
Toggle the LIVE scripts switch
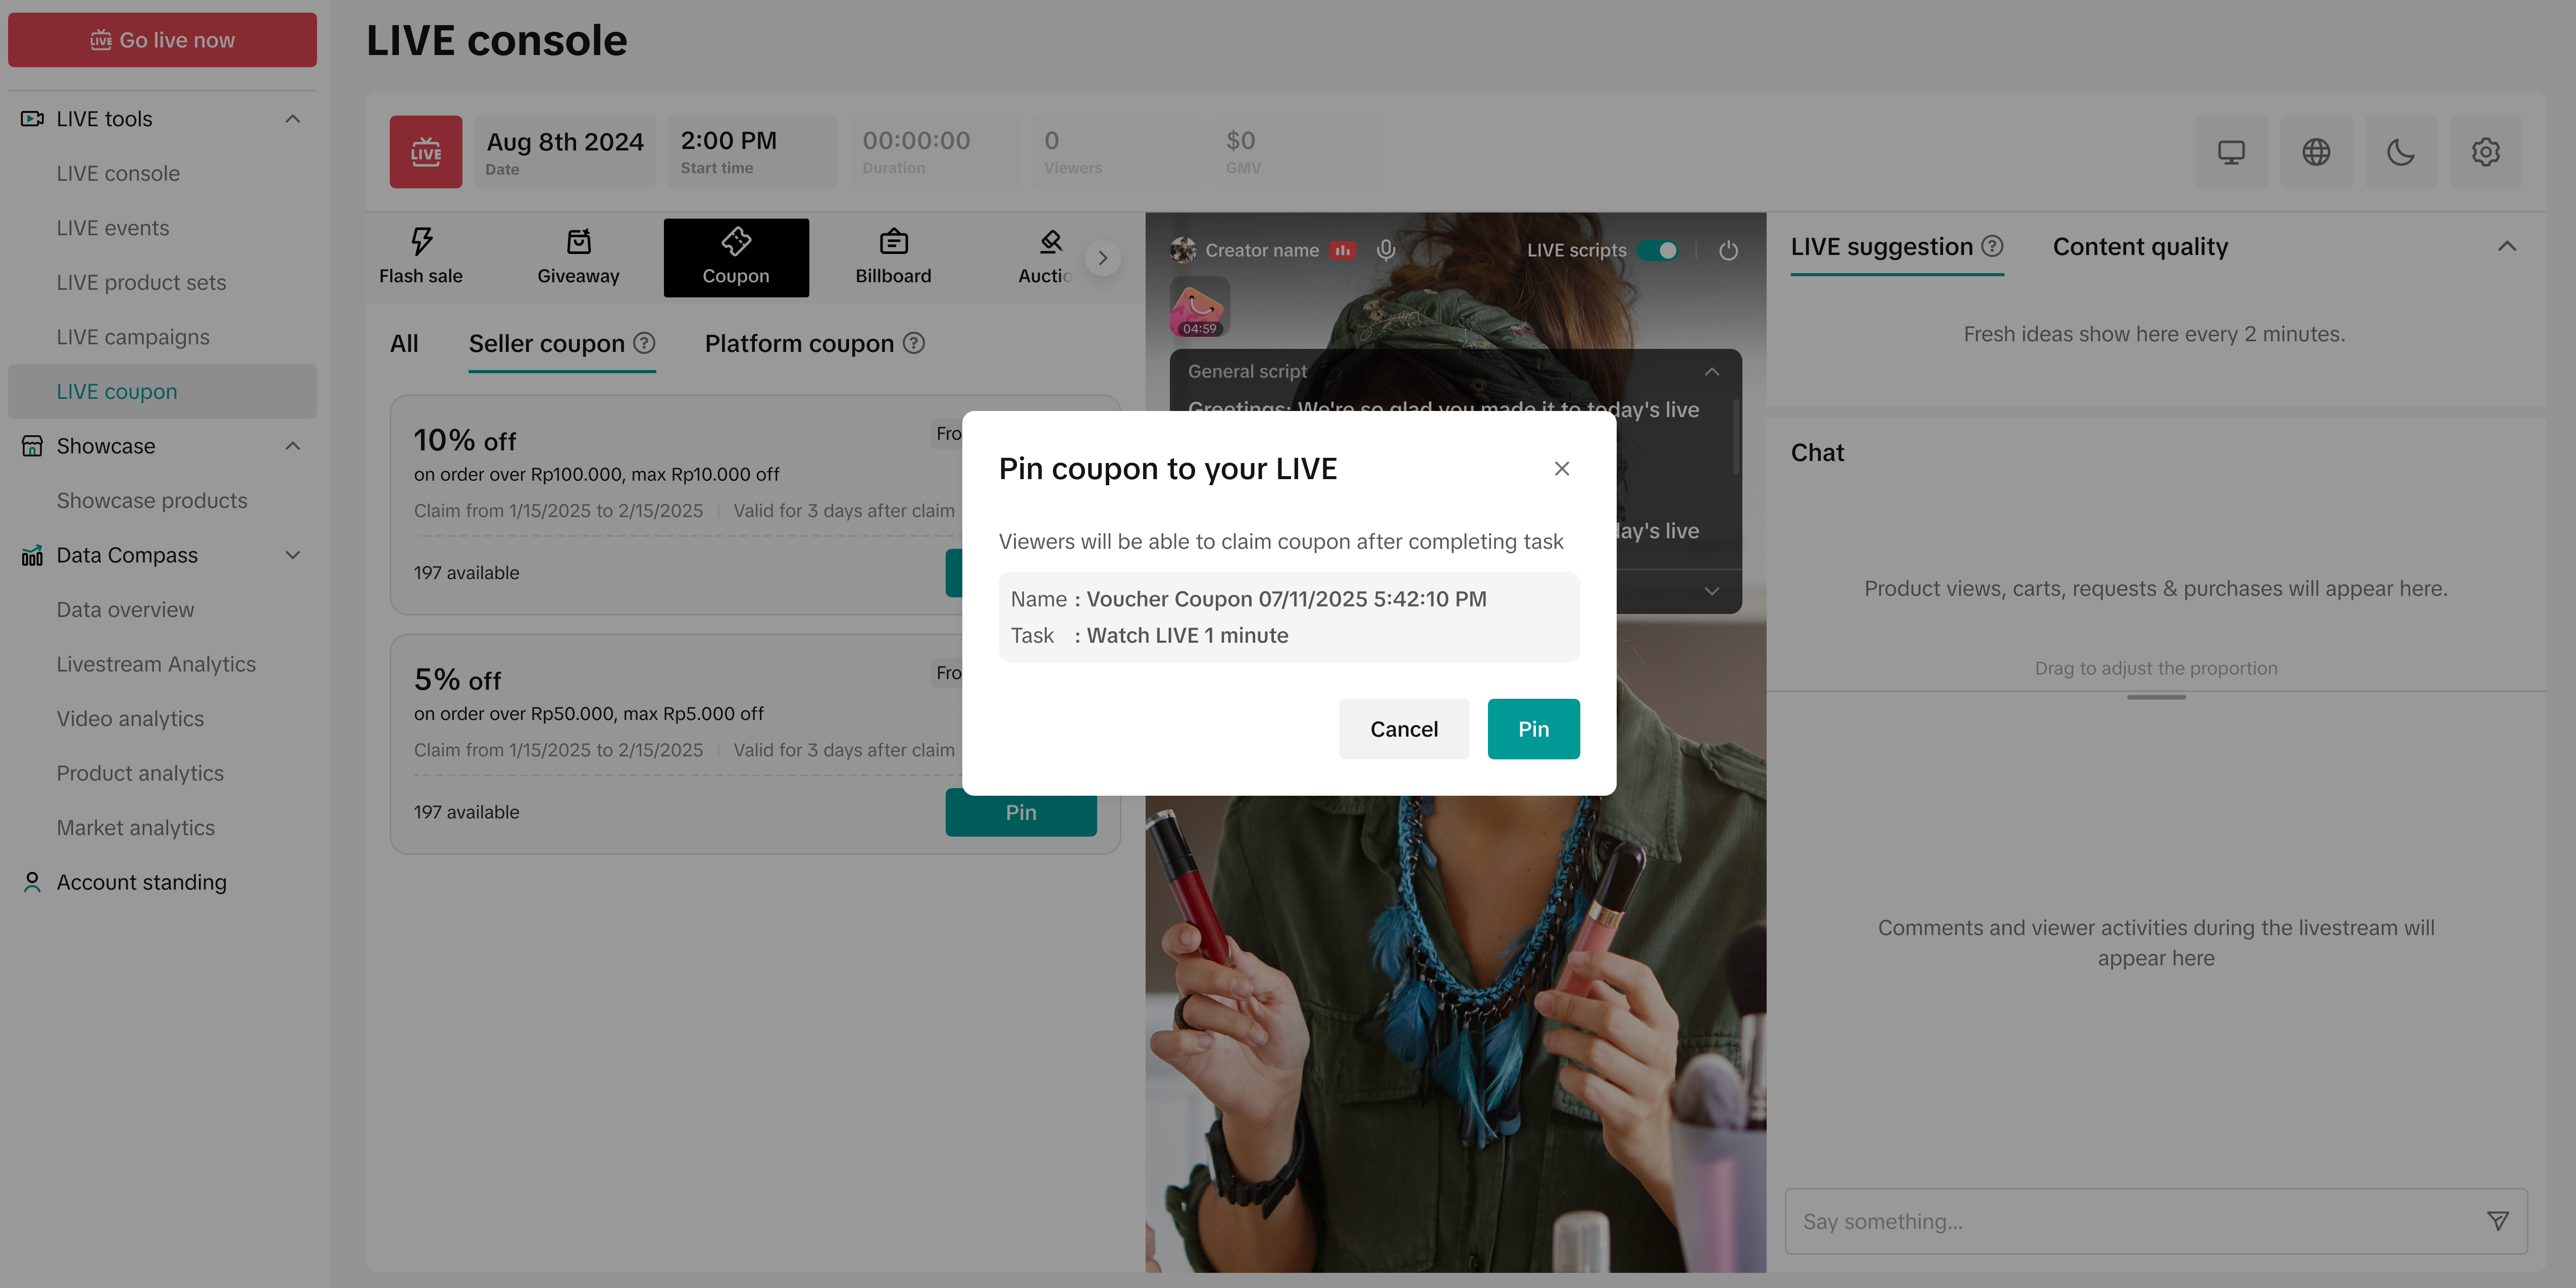(x=1658, y=250)
